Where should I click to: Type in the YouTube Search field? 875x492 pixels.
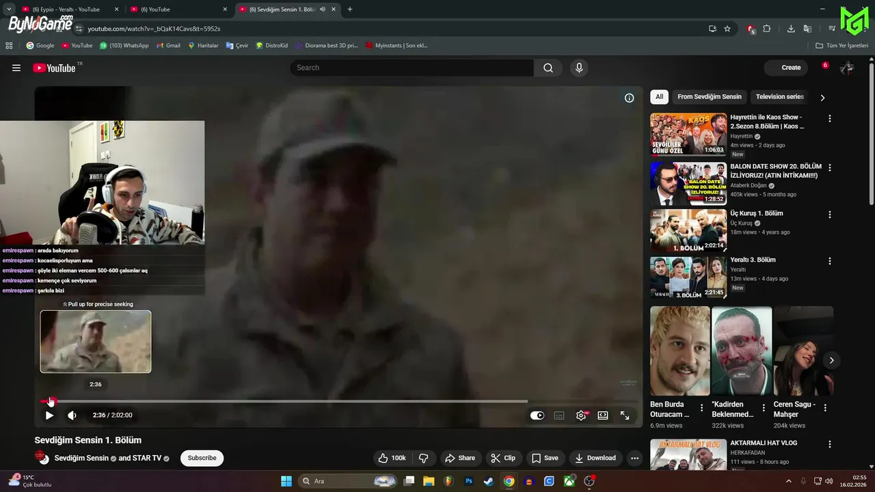(412, 68)
